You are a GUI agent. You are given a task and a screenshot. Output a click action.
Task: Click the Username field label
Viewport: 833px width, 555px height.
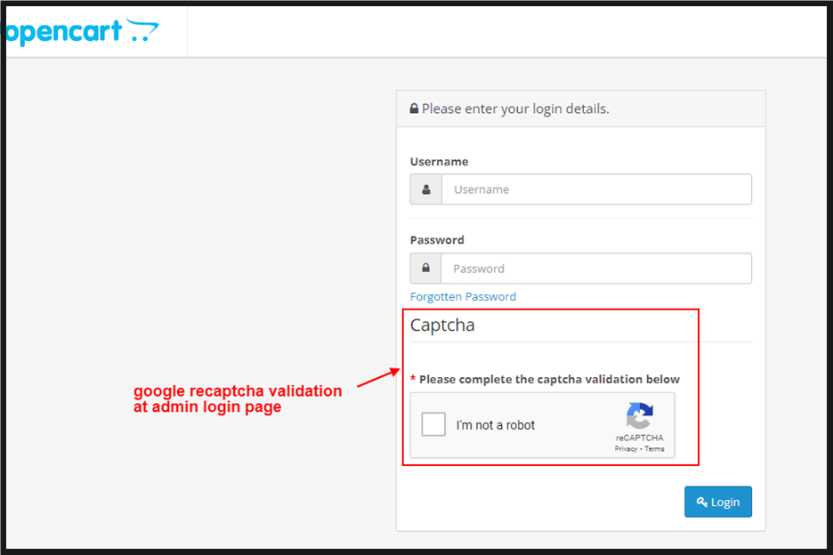click(x=439, y=162)
